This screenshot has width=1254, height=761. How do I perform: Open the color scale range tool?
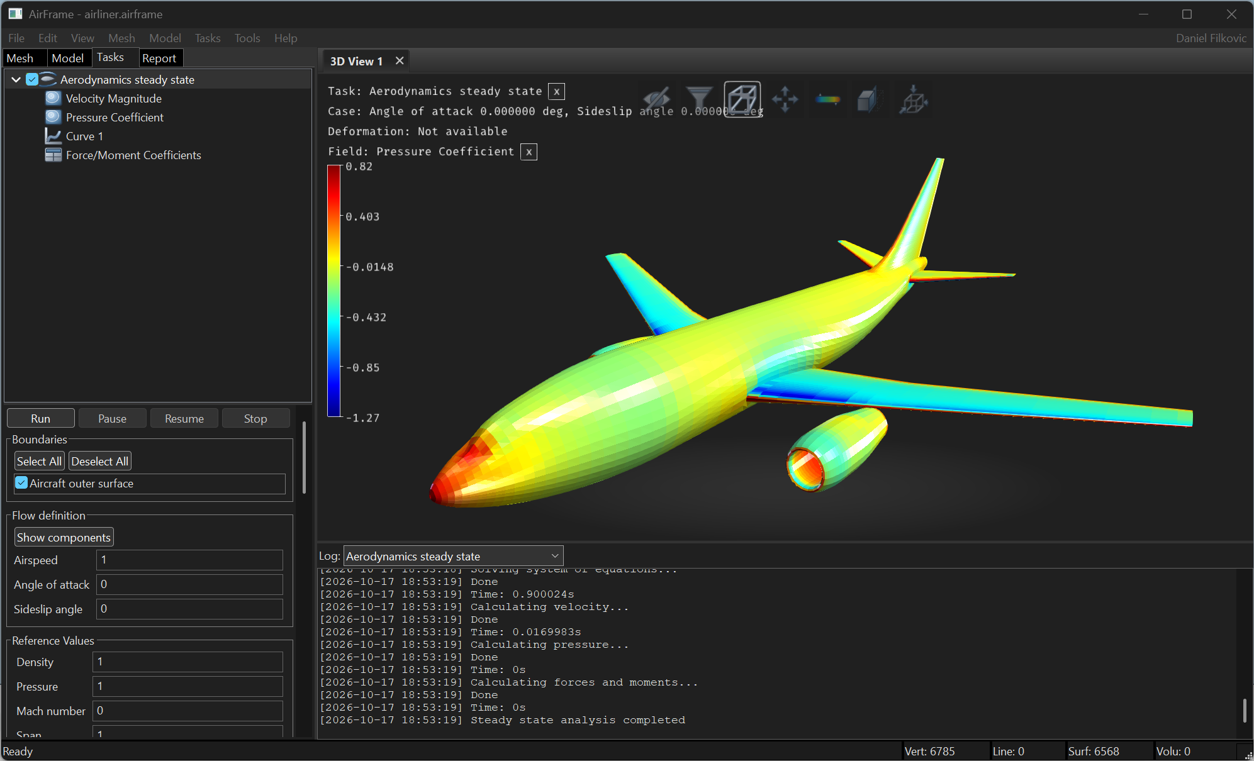coord(828,99)
